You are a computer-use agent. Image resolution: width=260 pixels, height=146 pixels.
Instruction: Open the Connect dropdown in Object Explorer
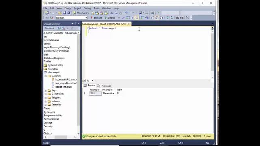50,28
